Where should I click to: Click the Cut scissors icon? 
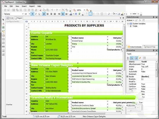click(x=40, y=10)
